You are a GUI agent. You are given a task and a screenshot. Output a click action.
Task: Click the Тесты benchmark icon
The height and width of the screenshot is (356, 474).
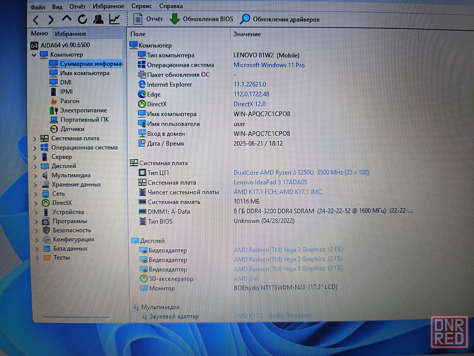[47, 258]
